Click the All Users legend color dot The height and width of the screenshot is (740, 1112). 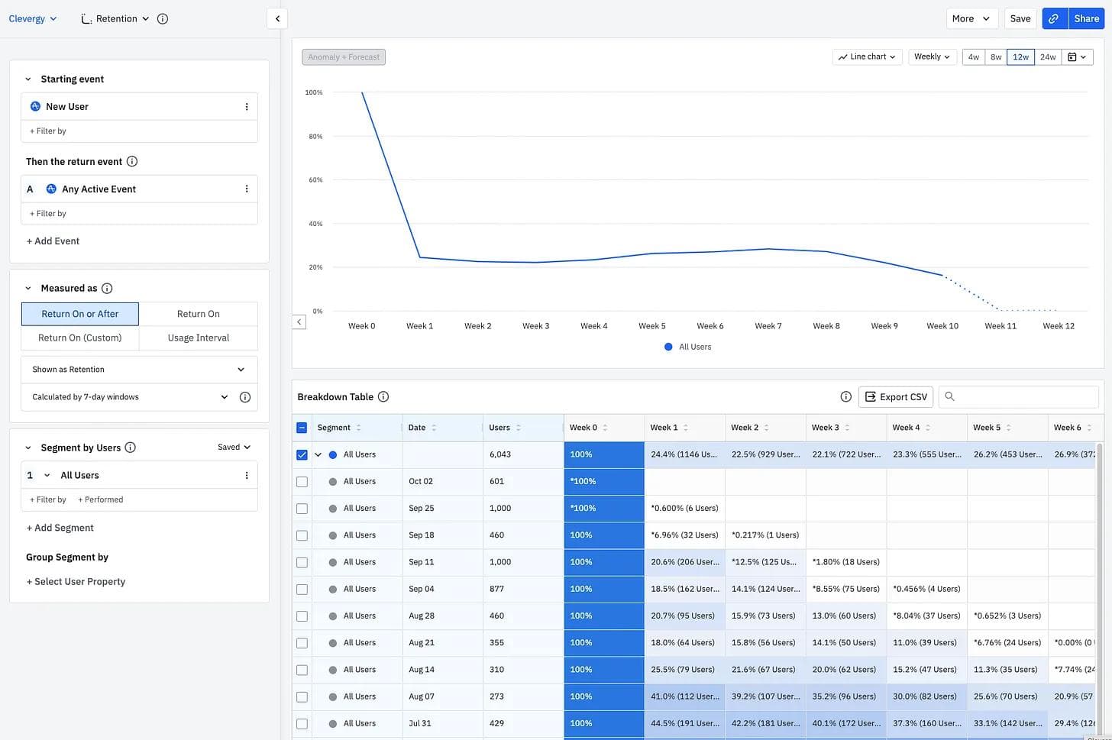[x=668, y=347]
